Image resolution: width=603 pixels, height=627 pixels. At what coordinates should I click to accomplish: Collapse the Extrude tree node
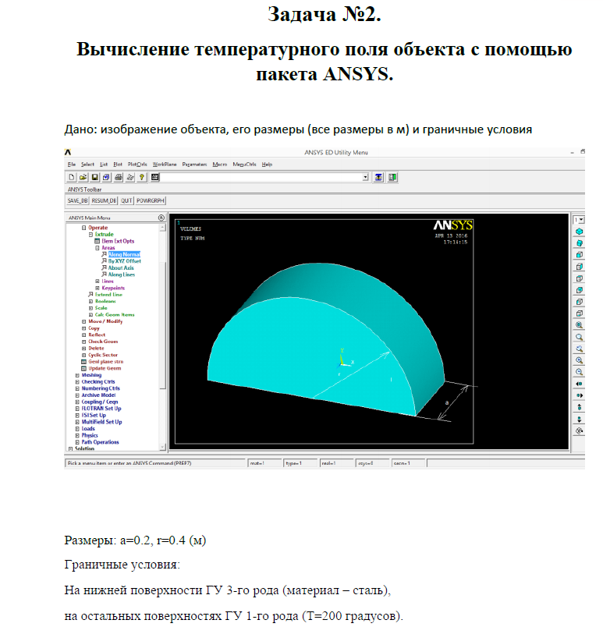[x=90, y=234]
